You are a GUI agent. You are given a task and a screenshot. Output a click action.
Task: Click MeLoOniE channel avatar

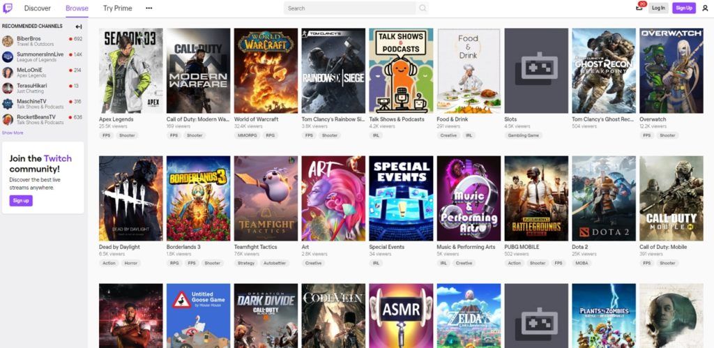[8, 73]
